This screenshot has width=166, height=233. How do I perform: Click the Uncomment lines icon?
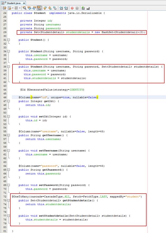[x=88, y=8]
